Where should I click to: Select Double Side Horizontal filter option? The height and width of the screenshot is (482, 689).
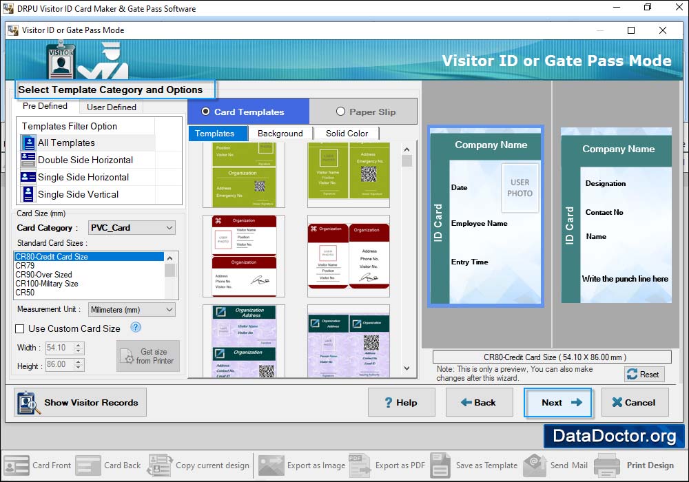tap(88, 160)
